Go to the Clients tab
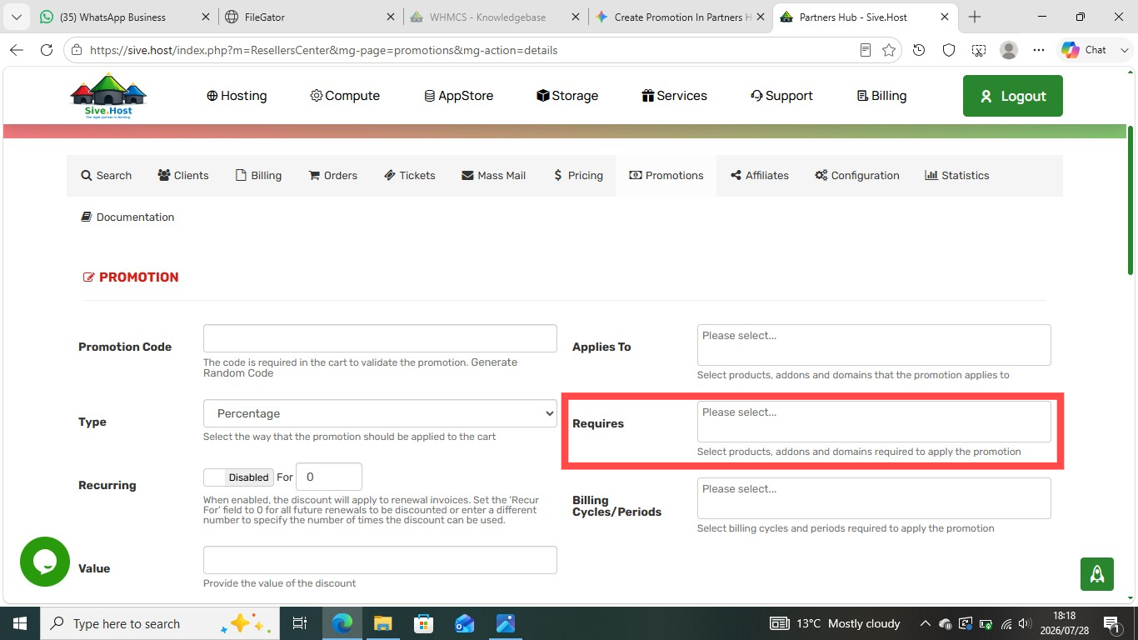The width and height of the screenshot is (1138, 640). click(182, 176)
